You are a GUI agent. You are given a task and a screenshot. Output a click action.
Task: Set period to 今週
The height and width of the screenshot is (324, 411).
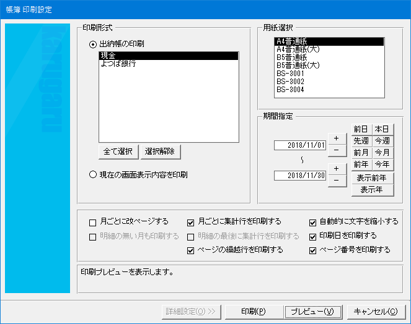(382, 141)
